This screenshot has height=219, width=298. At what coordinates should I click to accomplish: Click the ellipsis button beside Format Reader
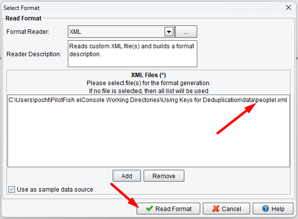pyautogui.click(x=186, y=31)
